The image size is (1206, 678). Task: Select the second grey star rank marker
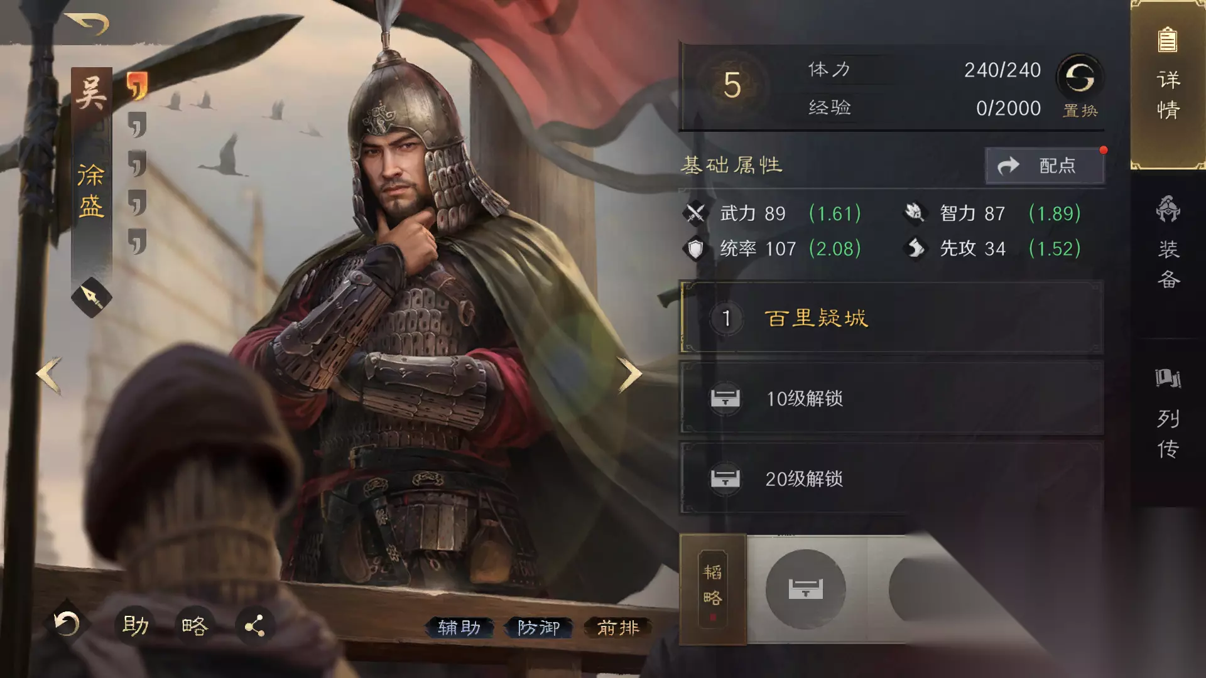(137, 125)
